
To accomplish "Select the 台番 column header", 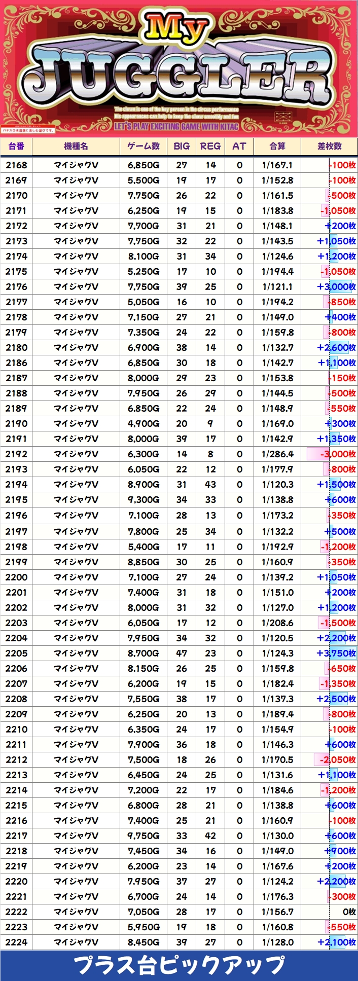I will [16, 146].
